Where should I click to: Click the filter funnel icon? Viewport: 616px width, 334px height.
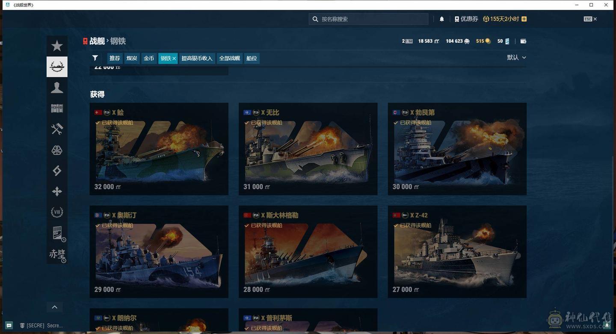(x=95, y=58)
